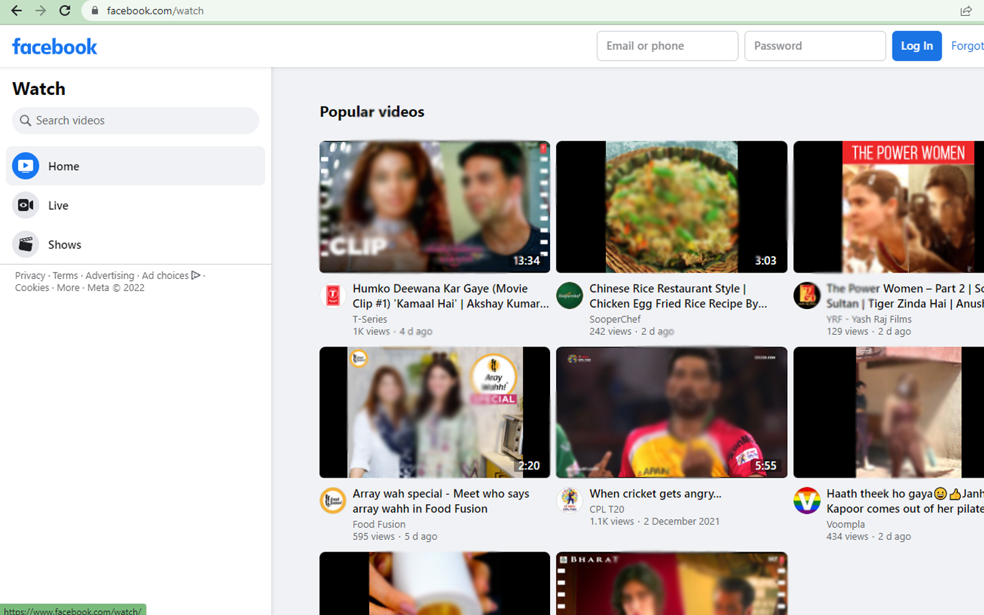Click the padlock site info icon

click(95, 10)
